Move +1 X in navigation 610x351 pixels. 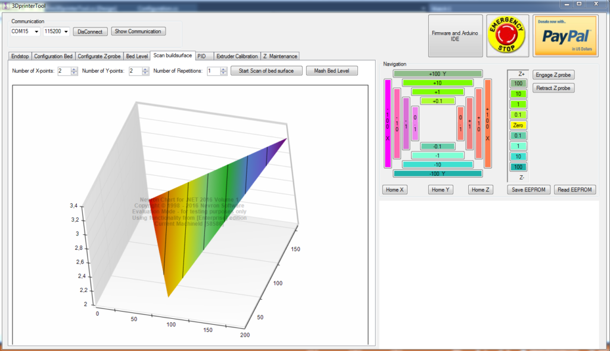click(x=469, y=124)
